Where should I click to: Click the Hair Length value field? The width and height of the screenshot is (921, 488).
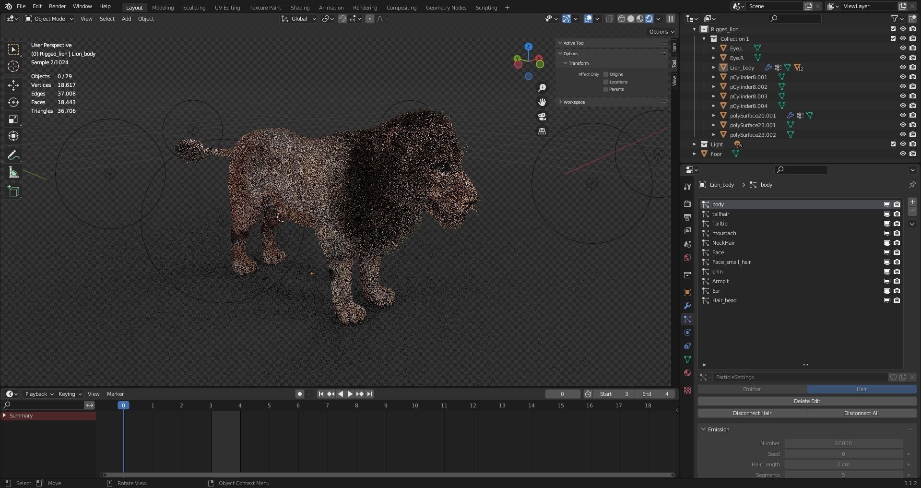click(844, 464)
